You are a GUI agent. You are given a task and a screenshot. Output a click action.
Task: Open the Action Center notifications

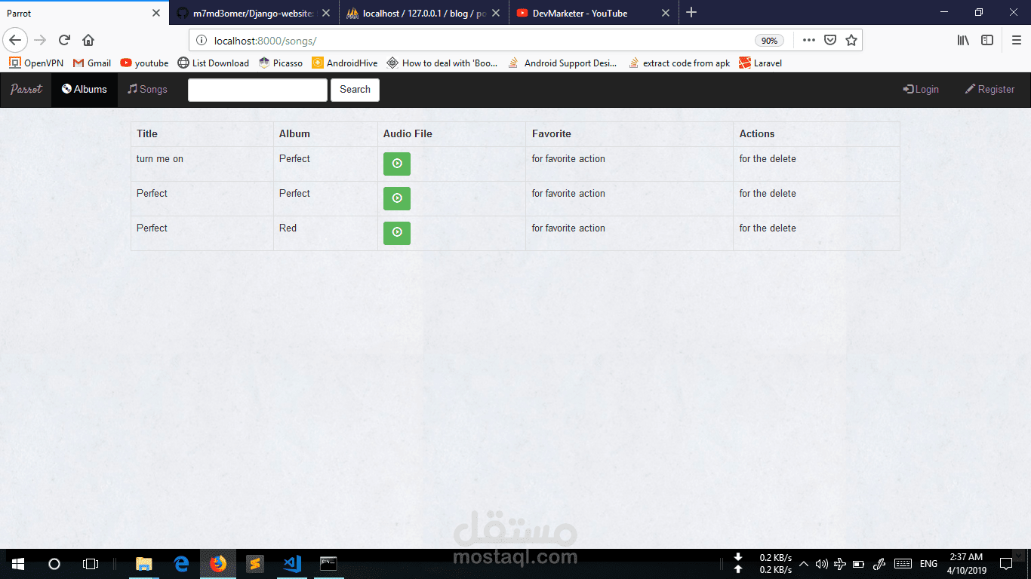[x=1006, y=564]
